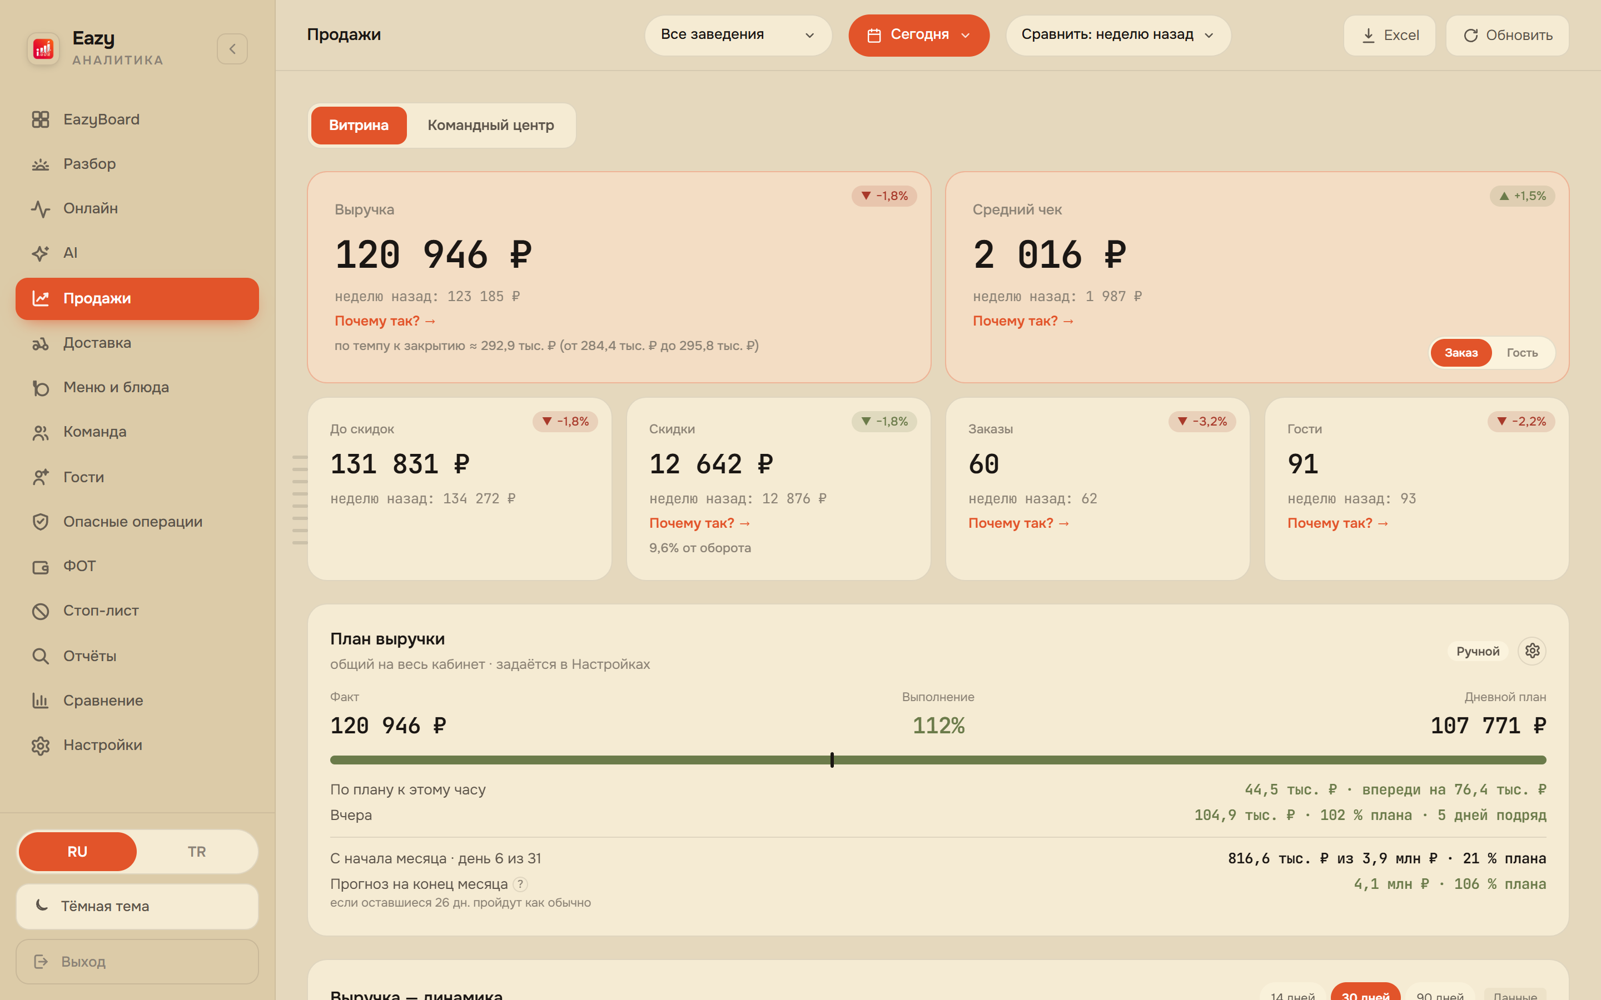Viewport: 1601px width, 1000px height.
Task: Click Почему так? under Выручка
Action: point(385,321)
